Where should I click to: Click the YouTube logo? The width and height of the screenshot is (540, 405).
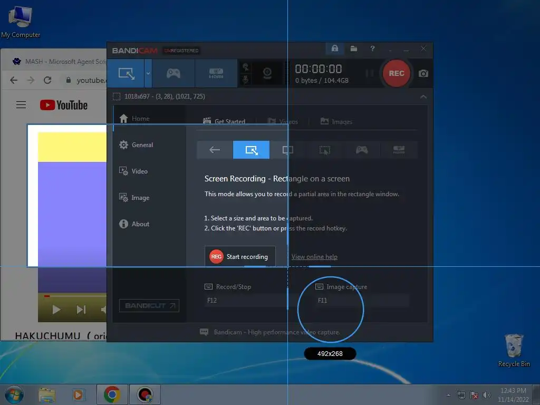tap(64, 105)
